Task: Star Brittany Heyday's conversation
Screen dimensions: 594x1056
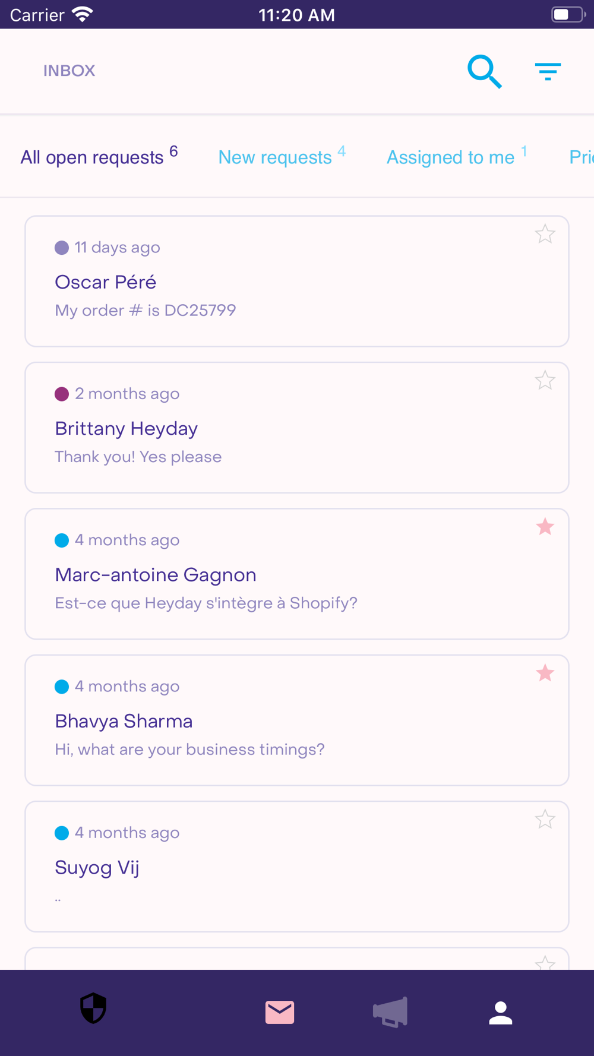Action: 545,380
